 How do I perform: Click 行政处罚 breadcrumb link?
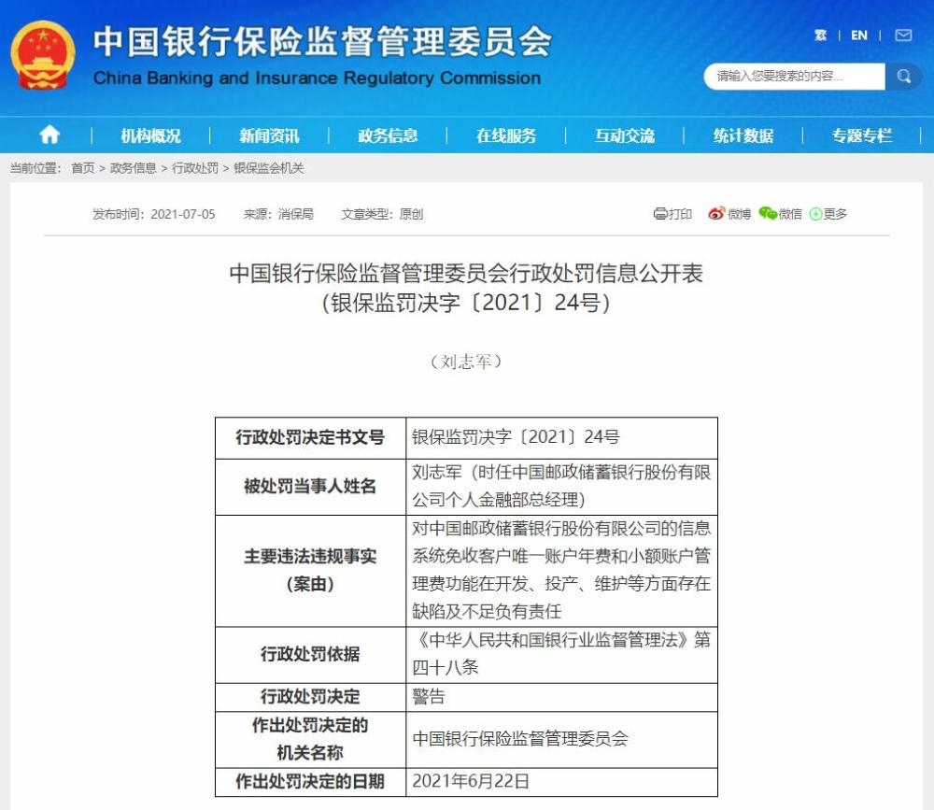(x=195, y=168)
